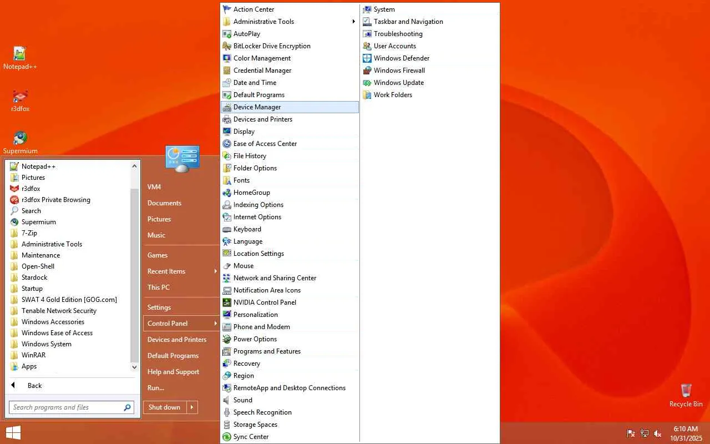Click the Start menu user picture
The width and height of the screenshot is (710, 444).
(182, 158)
